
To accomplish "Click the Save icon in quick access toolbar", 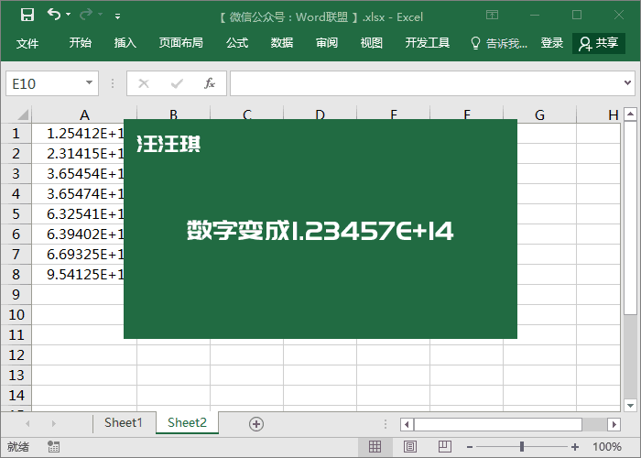I will [27, 16].
